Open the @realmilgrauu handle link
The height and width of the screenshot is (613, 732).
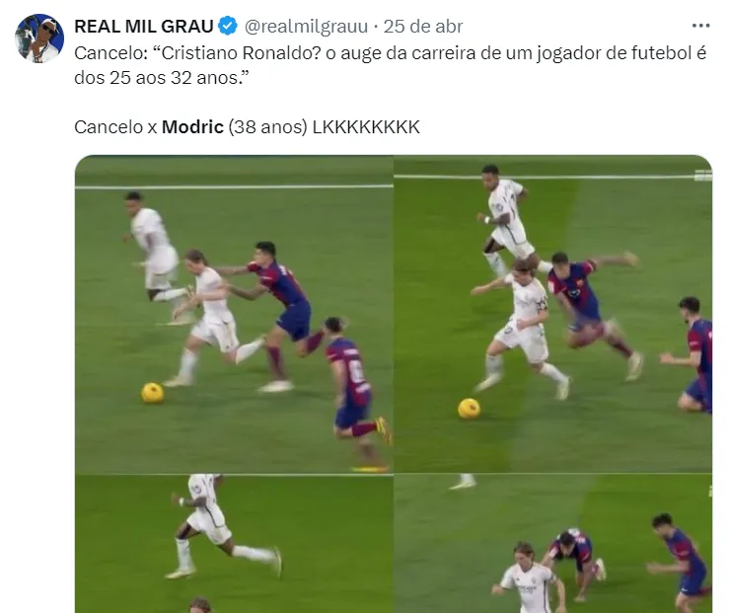(306, 27)
